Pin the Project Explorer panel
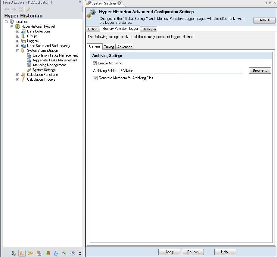 [x=80, y=2]
